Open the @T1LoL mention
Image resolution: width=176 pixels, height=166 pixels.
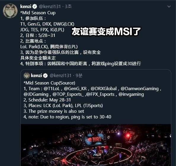pos(52,89)
